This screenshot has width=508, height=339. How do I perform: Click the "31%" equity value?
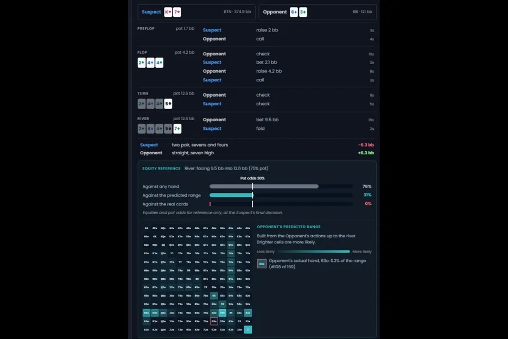(367, 195)
